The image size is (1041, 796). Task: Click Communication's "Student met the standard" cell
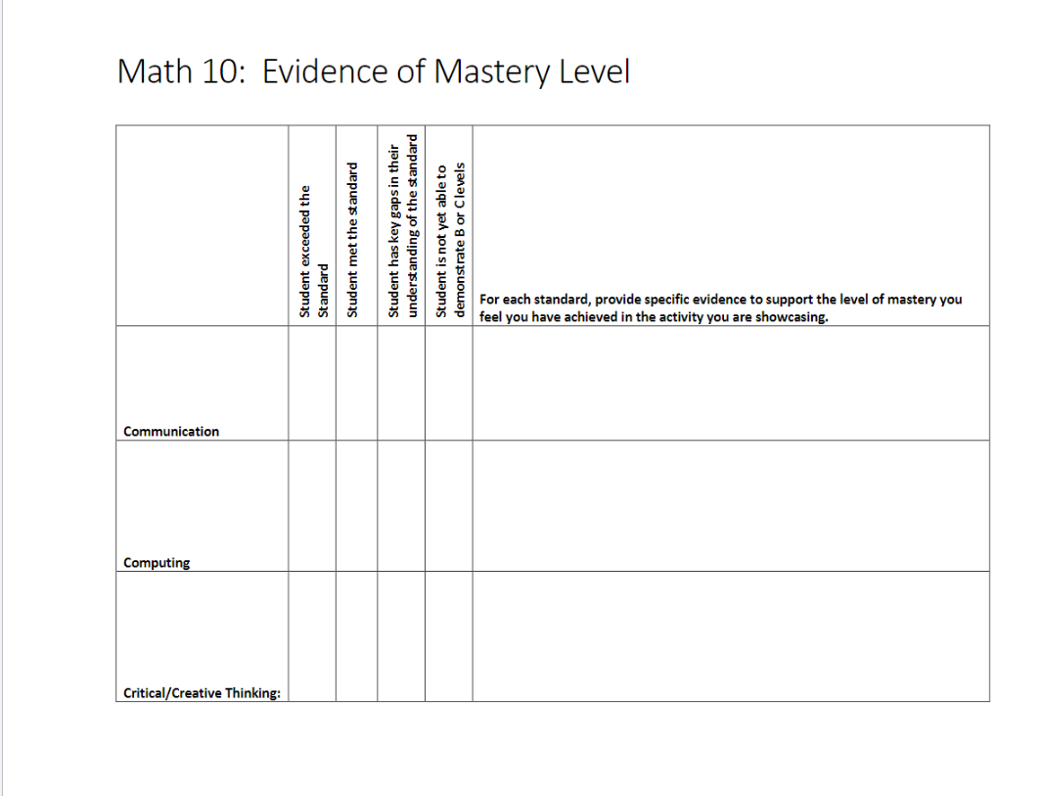click(356, 382)
